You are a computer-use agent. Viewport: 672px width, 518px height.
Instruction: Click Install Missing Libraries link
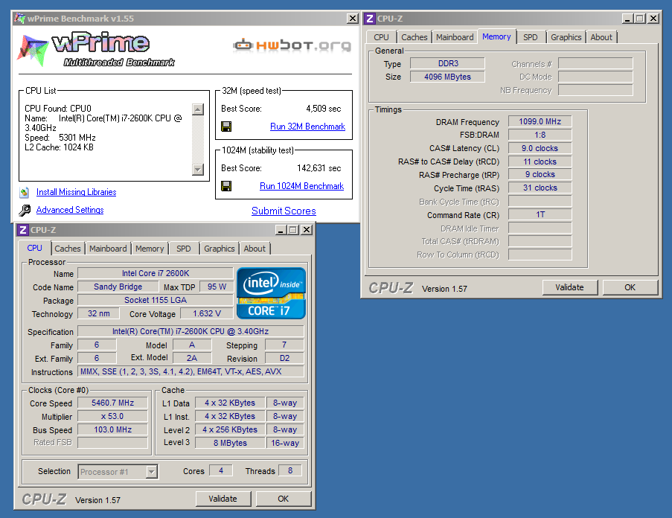coord(77,192)
